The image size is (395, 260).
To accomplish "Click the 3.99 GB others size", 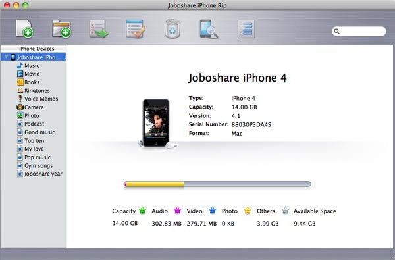I will coord(268,224).
